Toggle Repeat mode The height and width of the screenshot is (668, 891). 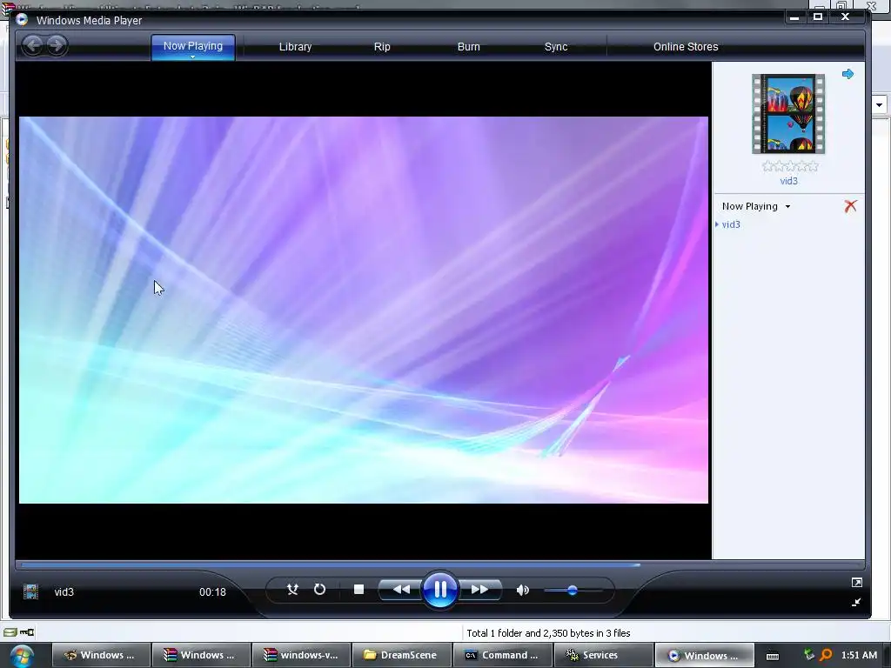coord(320,590)
